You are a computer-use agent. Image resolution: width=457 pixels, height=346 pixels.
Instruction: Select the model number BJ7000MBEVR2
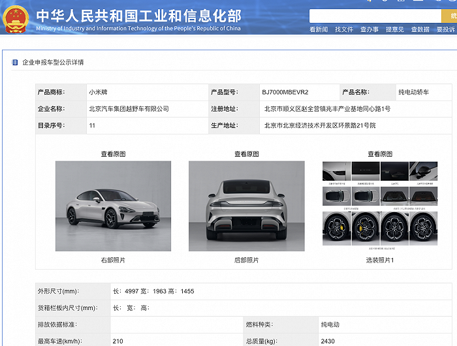pyautogui.click(x=285, y=92)
